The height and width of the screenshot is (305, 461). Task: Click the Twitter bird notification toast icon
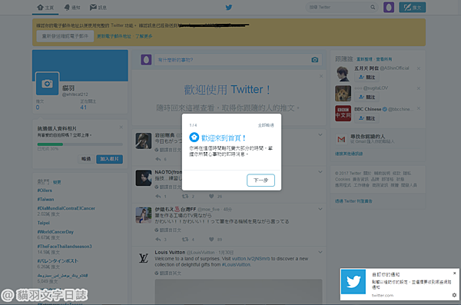point(353,281)
